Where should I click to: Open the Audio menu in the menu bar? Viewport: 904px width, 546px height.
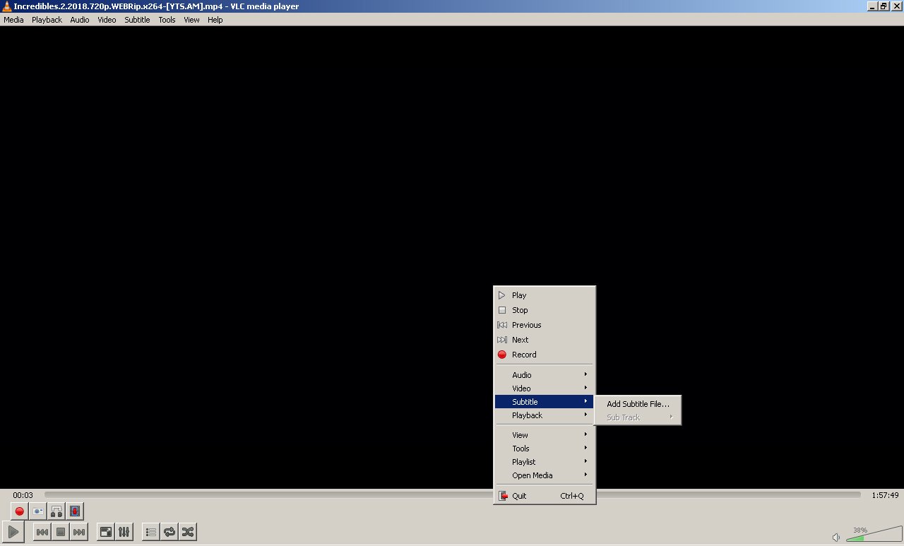[x=80, y=20]
